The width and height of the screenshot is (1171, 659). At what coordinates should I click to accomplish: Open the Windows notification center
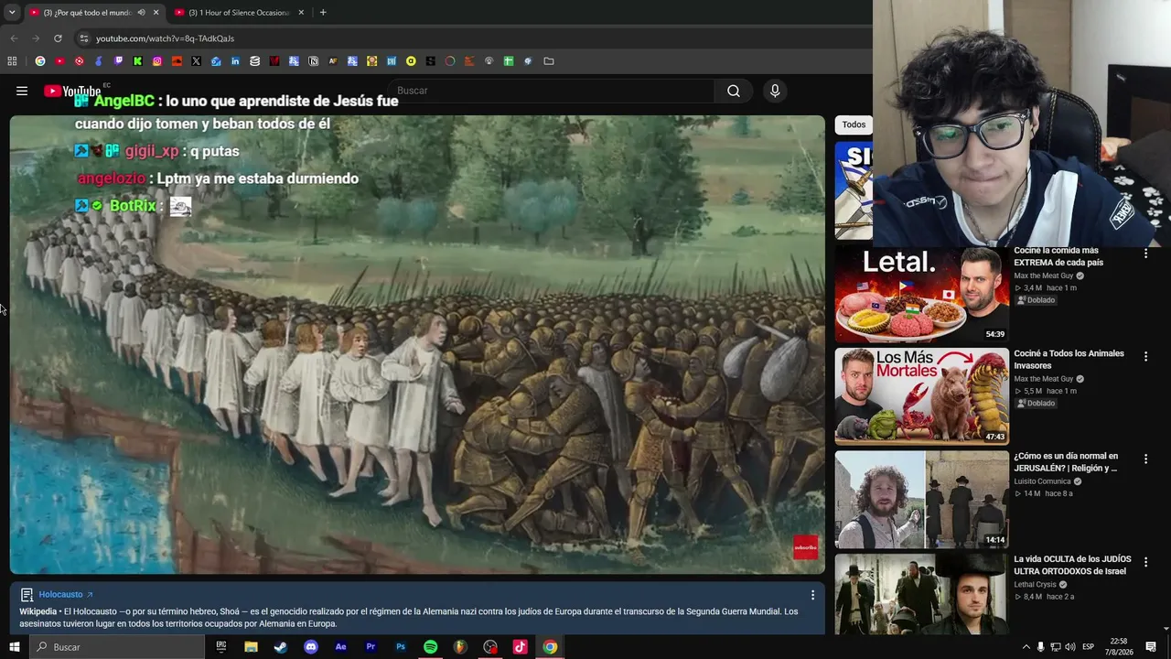pyautogui.click(x=1151, y=647)
